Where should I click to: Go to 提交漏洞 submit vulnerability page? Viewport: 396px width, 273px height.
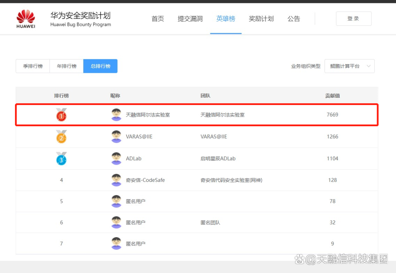click(x=190, y=19)
